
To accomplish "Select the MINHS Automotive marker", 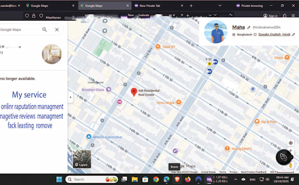I will pyautogui.click(x=89, y=136).
